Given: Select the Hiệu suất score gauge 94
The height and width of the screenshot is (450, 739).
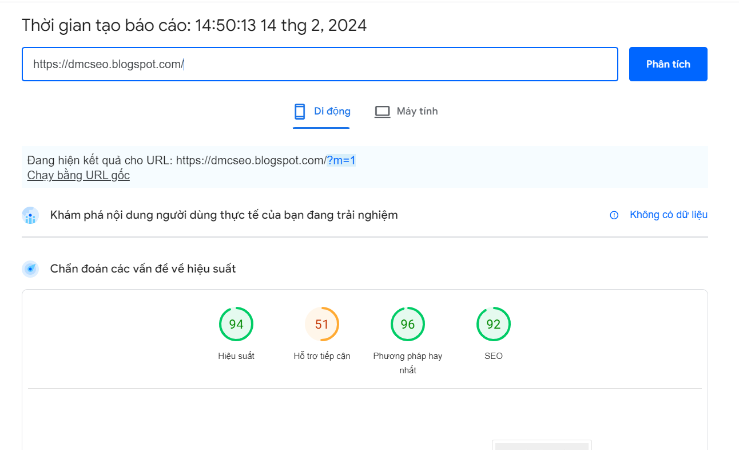Looking at the screenshot, I should click(236, 325).
